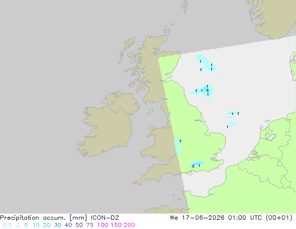Click the 100 mm legend value
Image resolution: width=296 pixels, height=229 pixels.
103,225
